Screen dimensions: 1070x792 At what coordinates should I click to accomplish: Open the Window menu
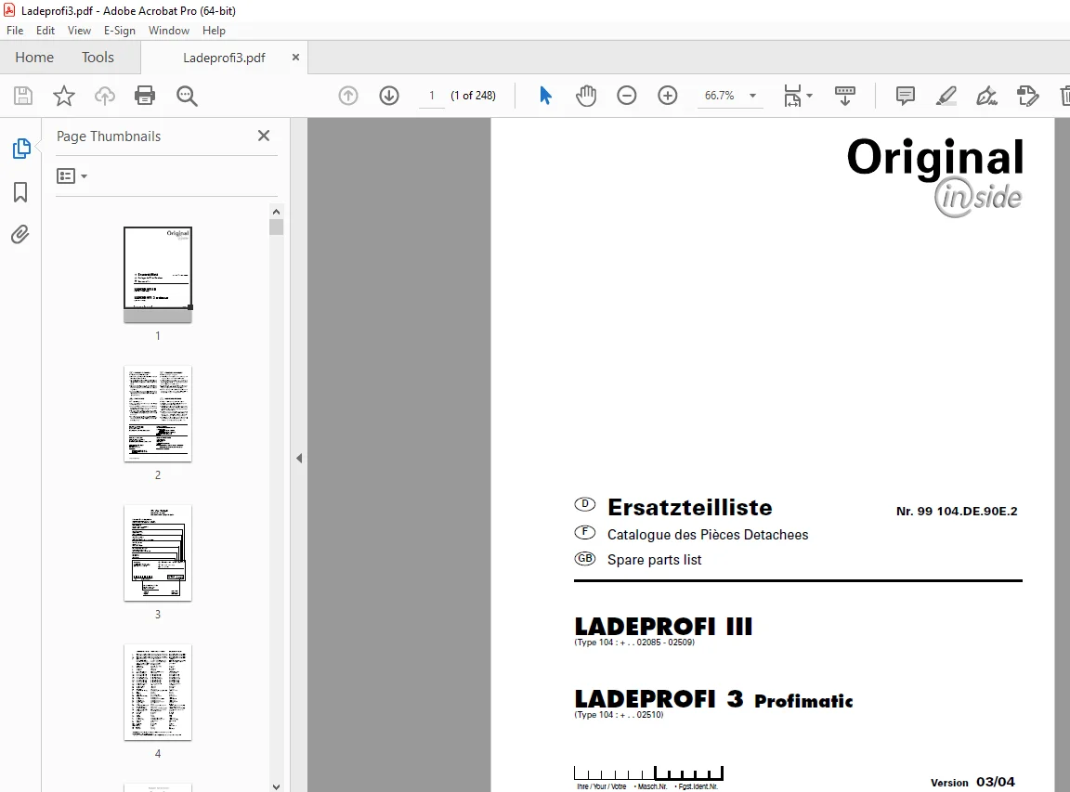pyautogui.click(x=168, y=31)
